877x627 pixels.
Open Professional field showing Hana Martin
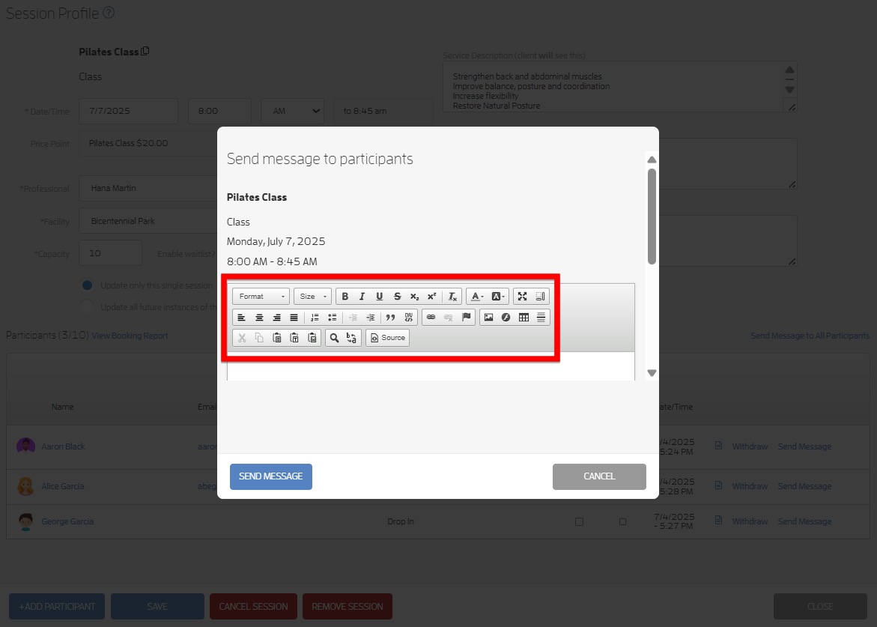tap(148, 189)
